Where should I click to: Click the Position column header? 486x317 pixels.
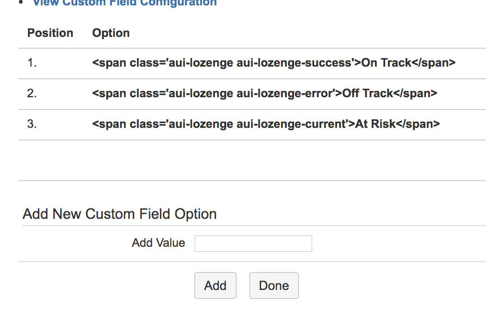point(50,33)
